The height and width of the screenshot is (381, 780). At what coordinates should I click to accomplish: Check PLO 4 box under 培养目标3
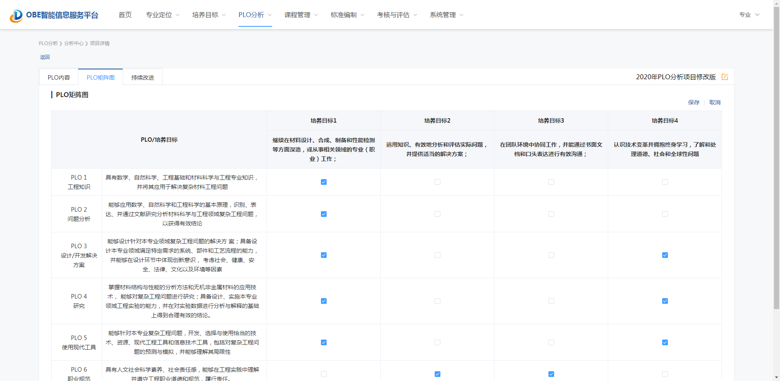coord(551,301)
